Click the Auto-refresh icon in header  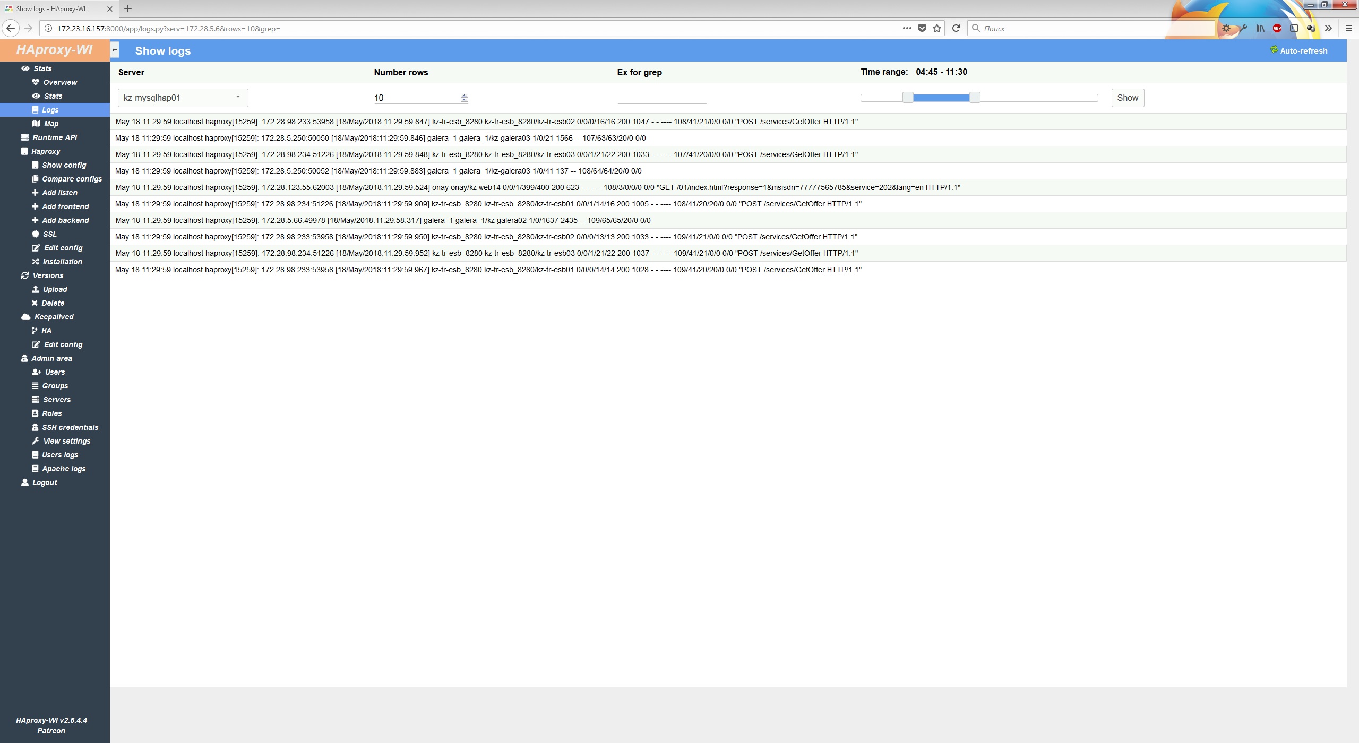[x=1274, y=50]
